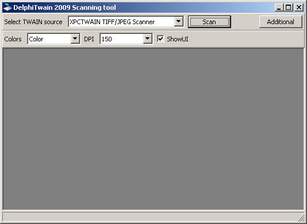Click the DelphiTwain 2009 Scanning tool title

64,7
